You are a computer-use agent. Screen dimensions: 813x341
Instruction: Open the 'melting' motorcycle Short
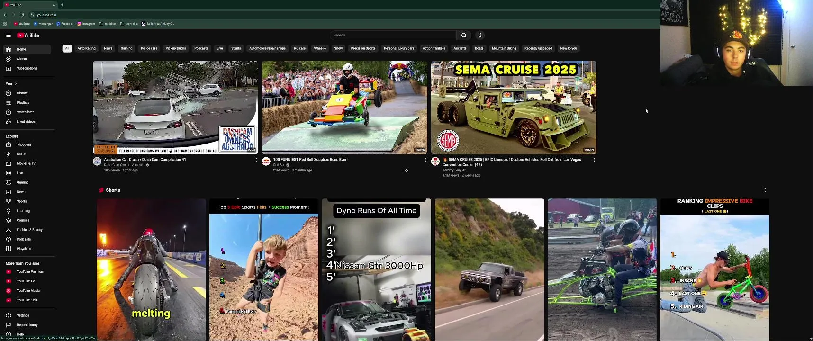(x=151, y=269)
